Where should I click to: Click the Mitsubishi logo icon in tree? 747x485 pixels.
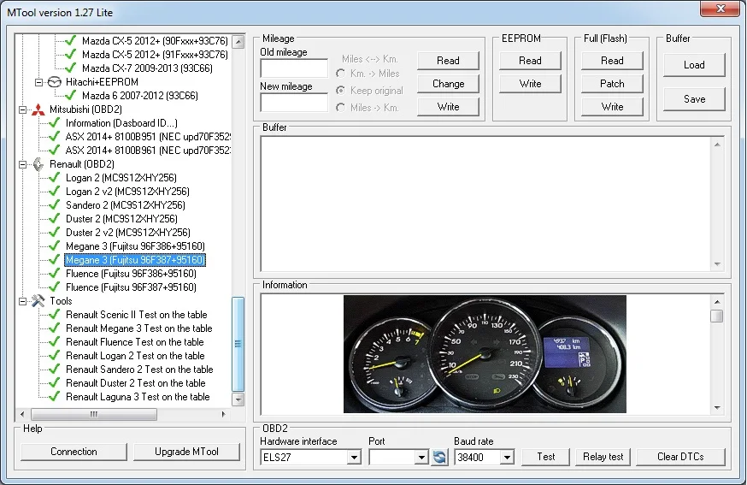38,109
